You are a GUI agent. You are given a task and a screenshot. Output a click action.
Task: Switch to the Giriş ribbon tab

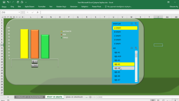click(x=12, y=7)
